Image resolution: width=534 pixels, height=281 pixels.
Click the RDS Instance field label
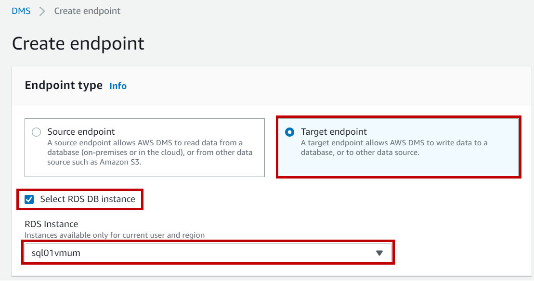pyautogui.click(x=51, y=224)
